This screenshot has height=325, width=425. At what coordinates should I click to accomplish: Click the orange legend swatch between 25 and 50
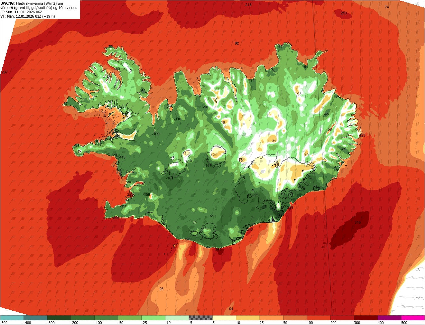coord(271,318)
